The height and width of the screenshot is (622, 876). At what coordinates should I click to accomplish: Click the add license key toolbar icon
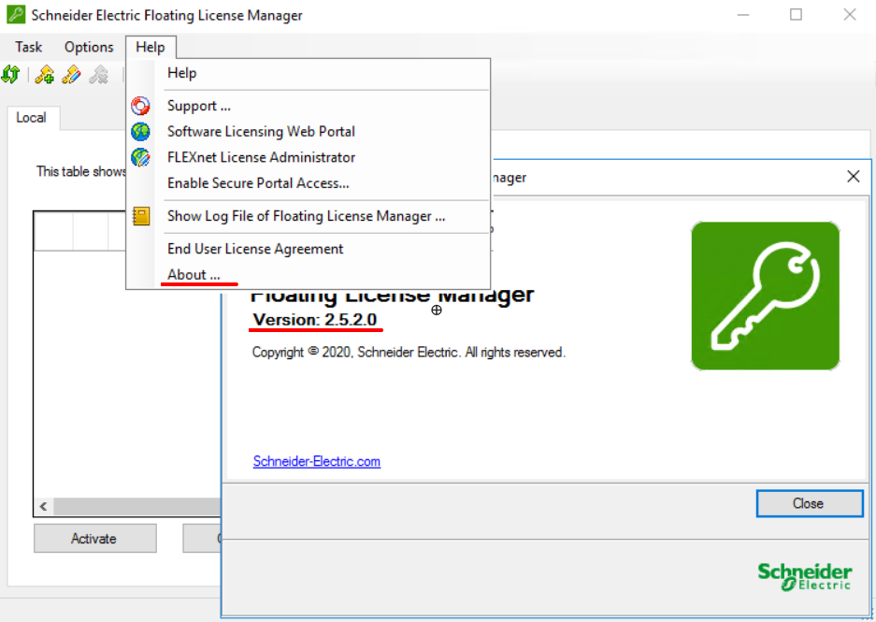[x=44, y=74]
